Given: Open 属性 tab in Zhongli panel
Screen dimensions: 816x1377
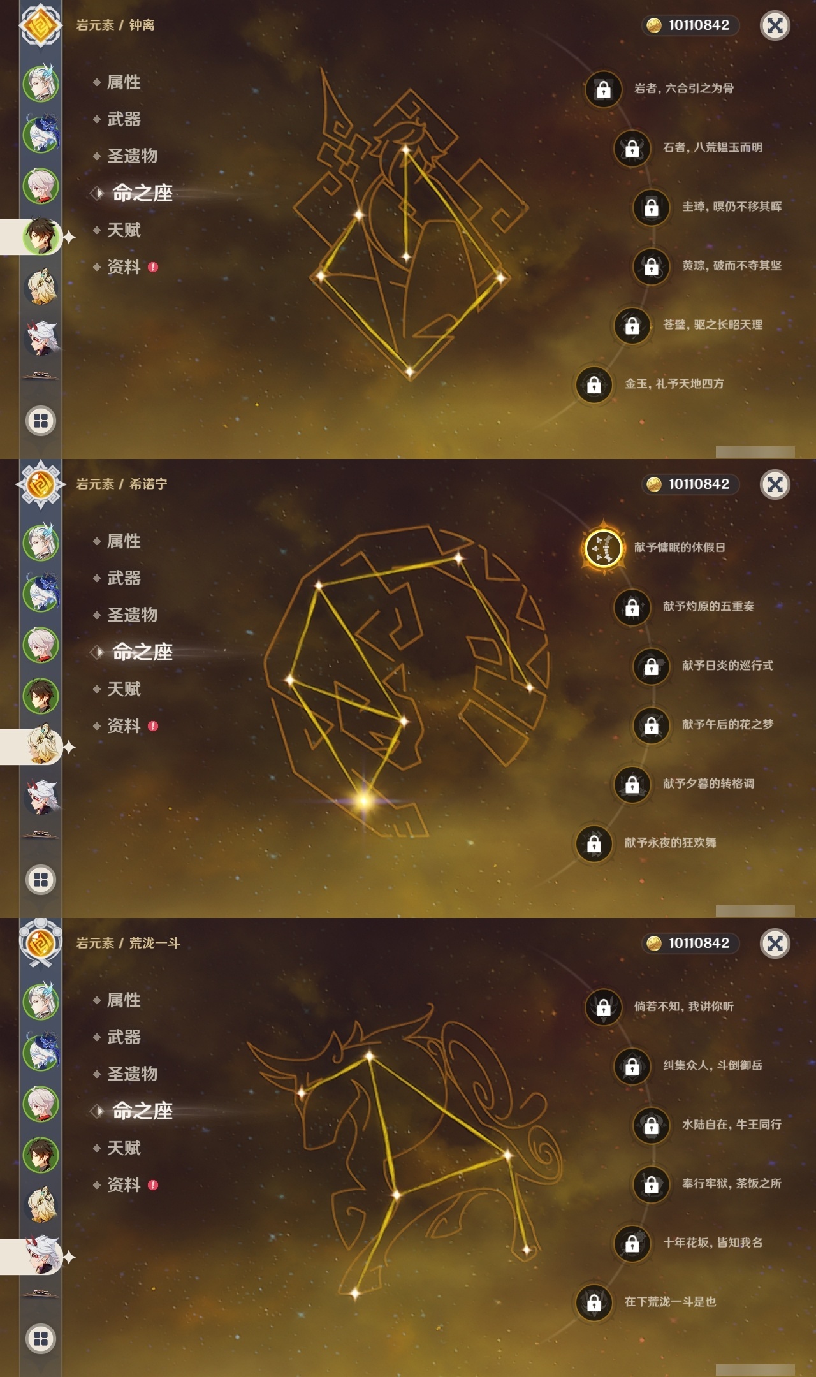Looking at the screenshot, I should [x=124, y=82].
